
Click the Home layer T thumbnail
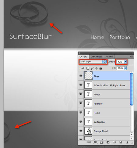coord(88,112)
